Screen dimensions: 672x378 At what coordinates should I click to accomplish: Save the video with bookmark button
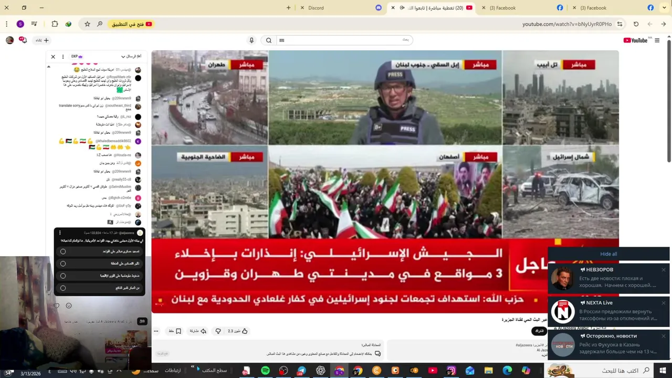point(175,331)
